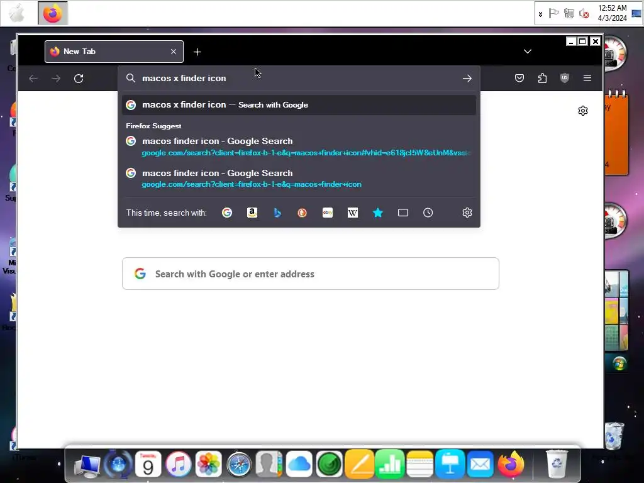Select the New Tab tab
The width and height of the screenshot is (644, 483).
114,52
